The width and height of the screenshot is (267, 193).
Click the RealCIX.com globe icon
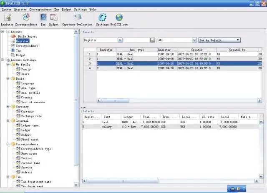coord(119,18)
